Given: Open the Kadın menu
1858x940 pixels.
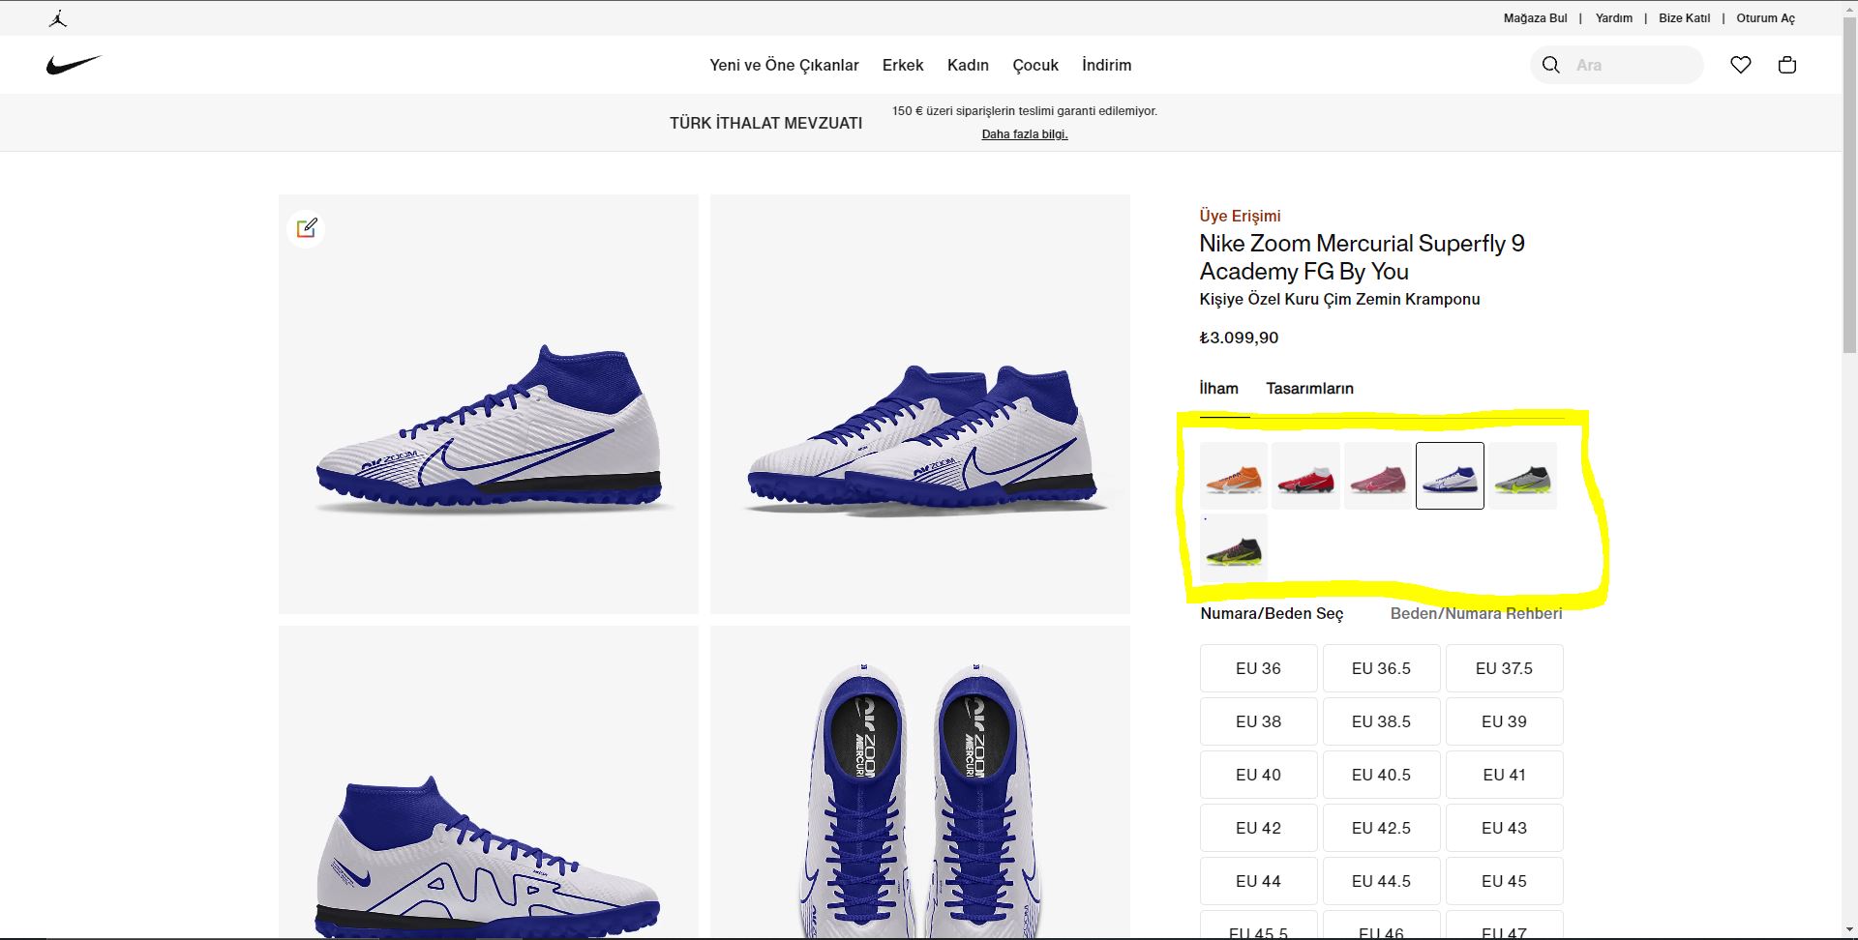Looking at the screenshot, I should pos(968,65).
